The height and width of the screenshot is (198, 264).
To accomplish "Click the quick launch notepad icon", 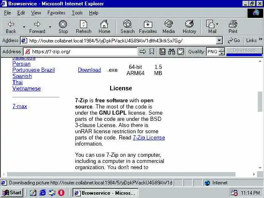I will pyautogui.click(x=33, y=193).
